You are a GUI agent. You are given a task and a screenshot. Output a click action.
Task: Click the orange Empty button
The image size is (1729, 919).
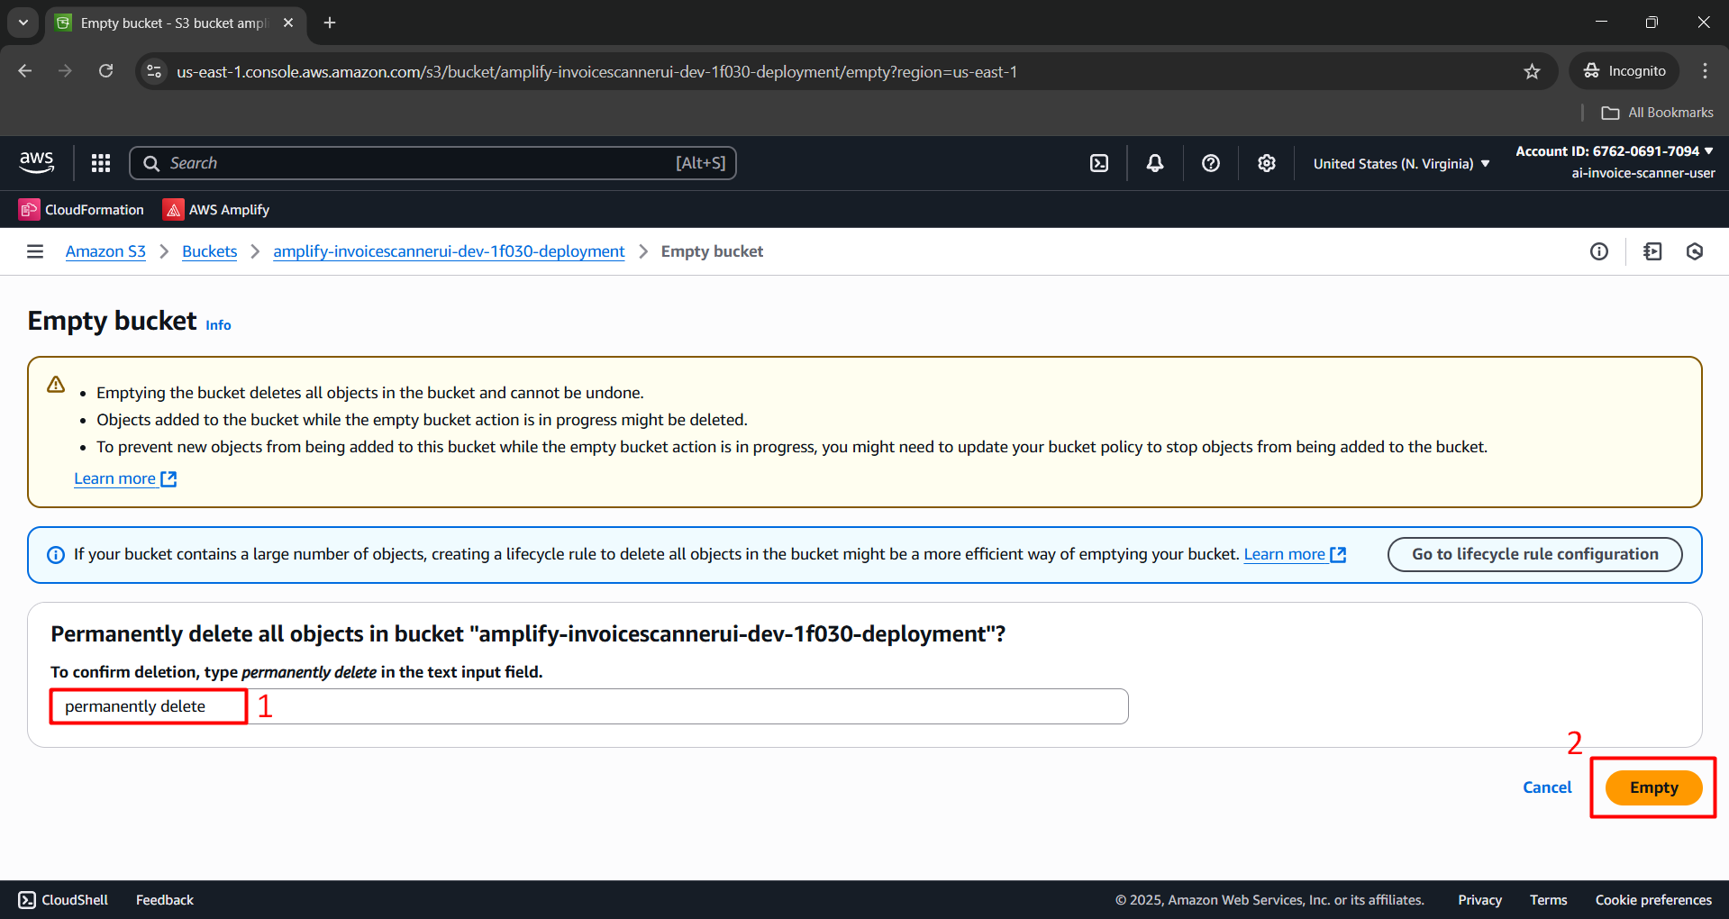point(1652,787)
